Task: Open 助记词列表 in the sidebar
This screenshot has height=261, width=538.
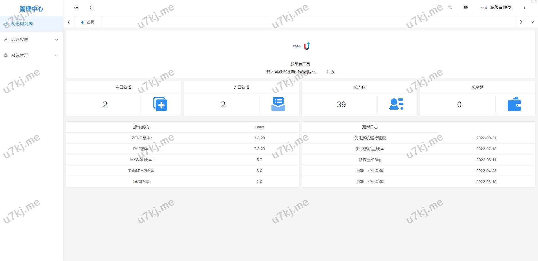Action: tap(22, 24)
